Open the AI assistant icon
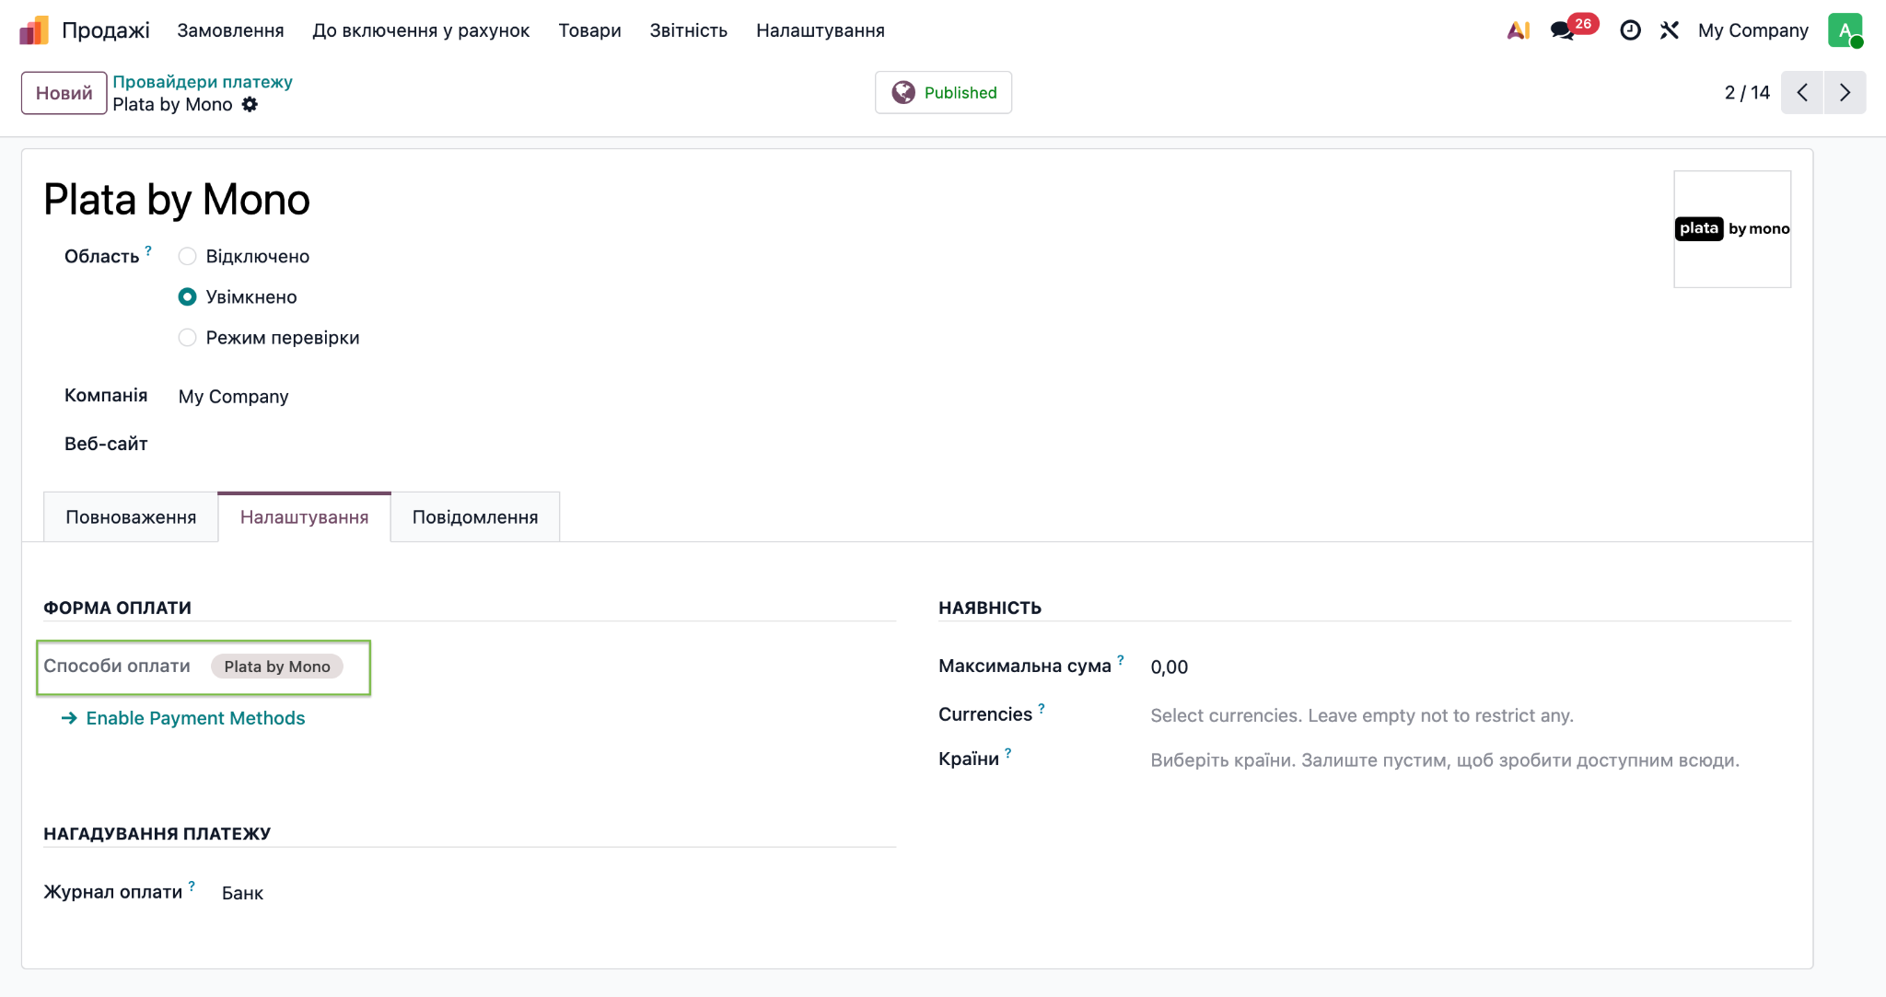The image size is (1886, 997). coord(1519,30)
